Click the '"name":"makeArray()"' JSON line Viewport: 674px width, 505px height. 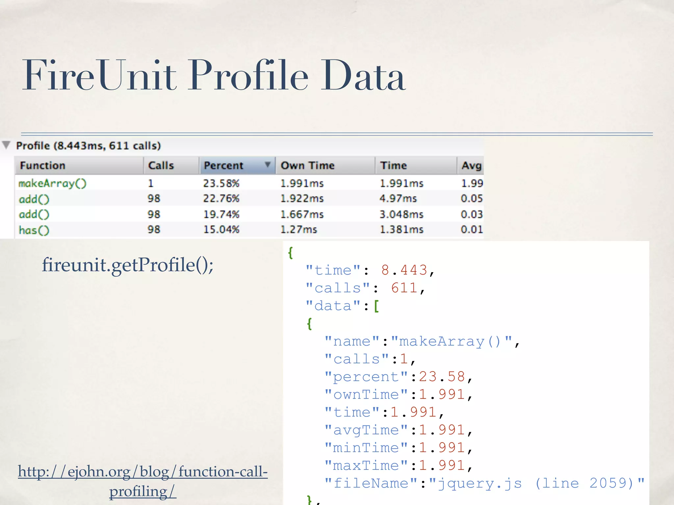coord(422,341)
